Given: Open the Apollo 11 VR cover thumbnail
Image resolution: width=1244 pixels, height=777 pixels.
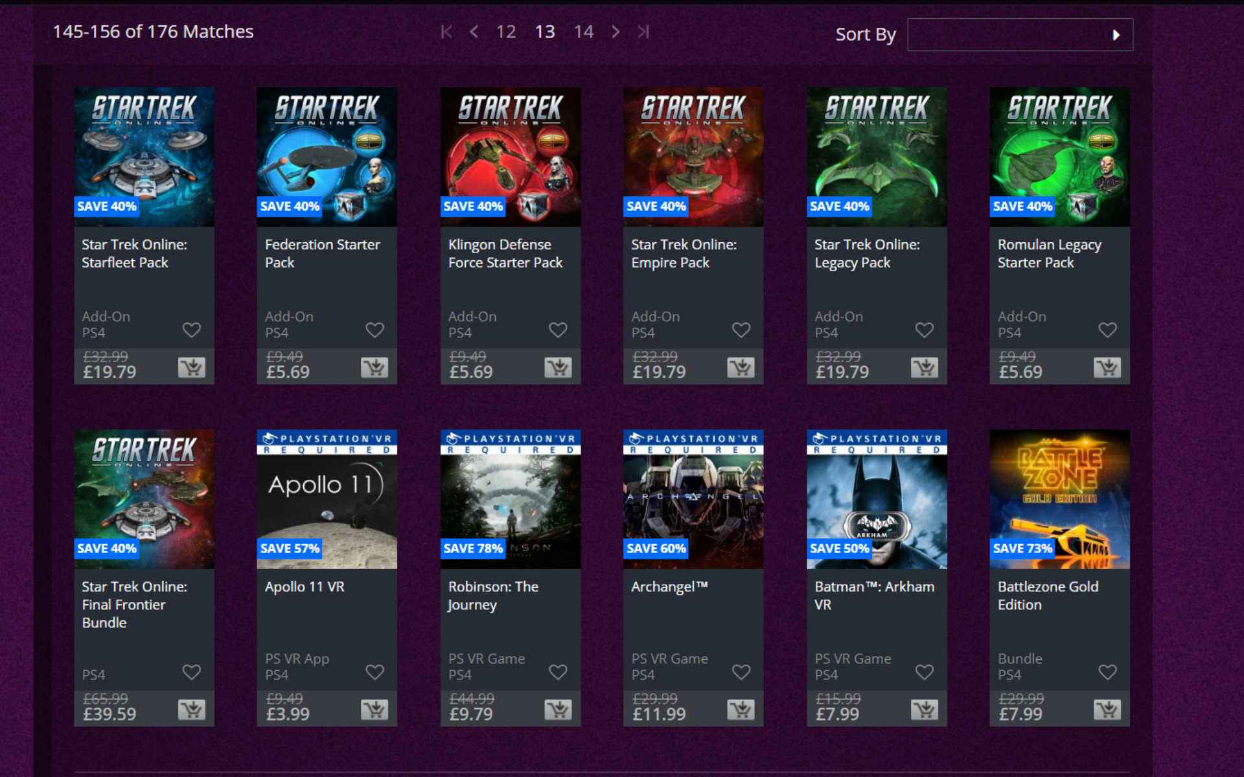Looking at the screenshot, I should 327,499.
